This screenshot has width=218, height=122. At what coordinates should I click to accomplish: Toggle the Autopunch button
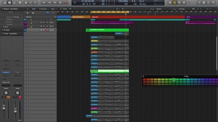184,2
